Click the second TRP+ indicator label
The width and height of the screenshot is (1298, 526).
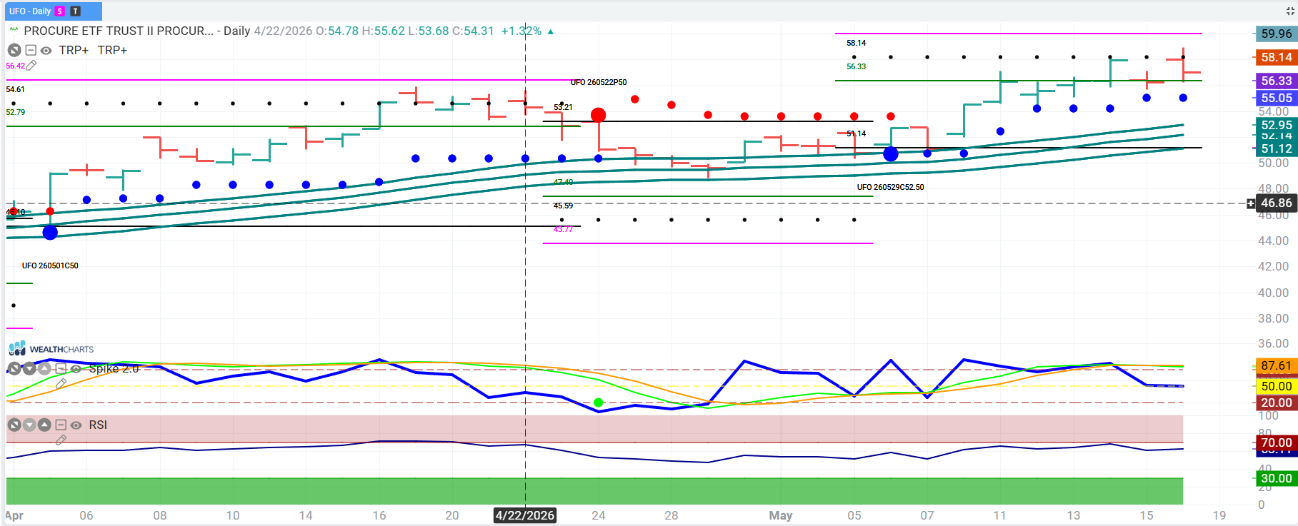pyautogui.click(x=112, y=50)
